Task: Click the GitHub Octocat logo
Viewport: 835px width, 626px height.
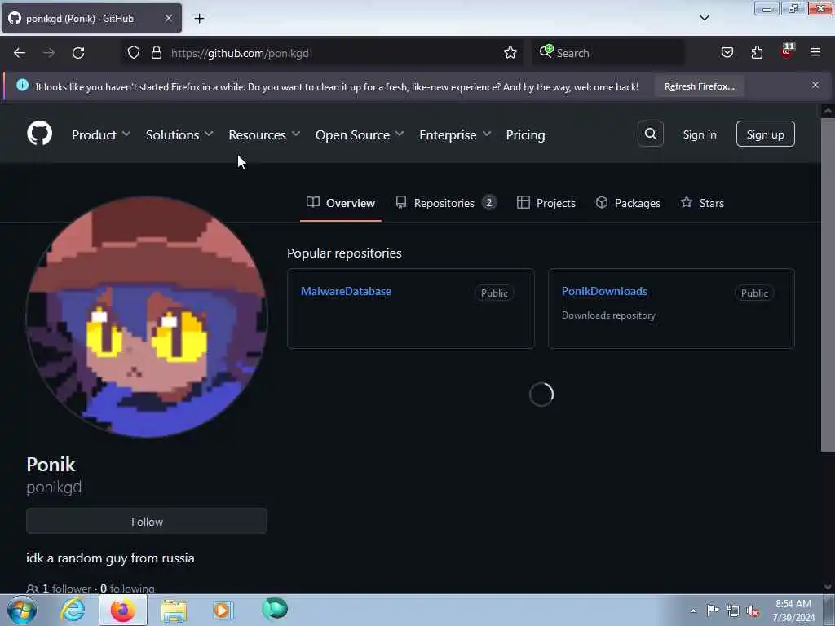Action: point(39,134)
